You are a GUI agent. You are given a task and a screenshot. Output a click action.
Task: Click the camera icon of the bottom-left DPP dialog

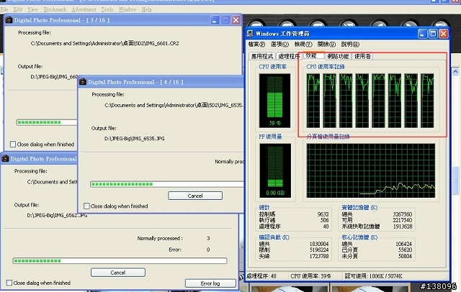5,159
